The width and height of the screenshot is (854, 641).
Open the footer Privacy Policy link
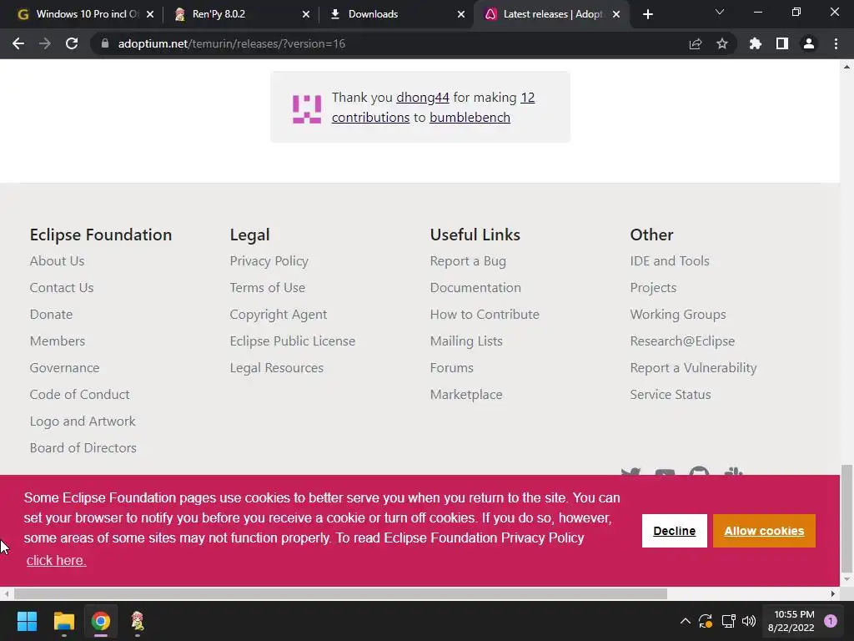pyautogui.click(x=269, y=261)
